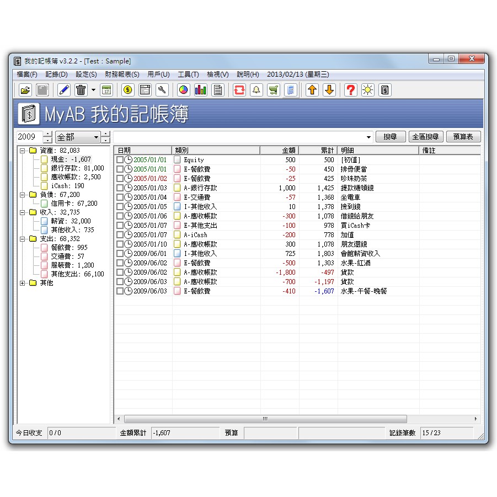Screen dimensions: 497x497
Task: Check the 排骨便當 record checkbox
Action: coord(120,169)
